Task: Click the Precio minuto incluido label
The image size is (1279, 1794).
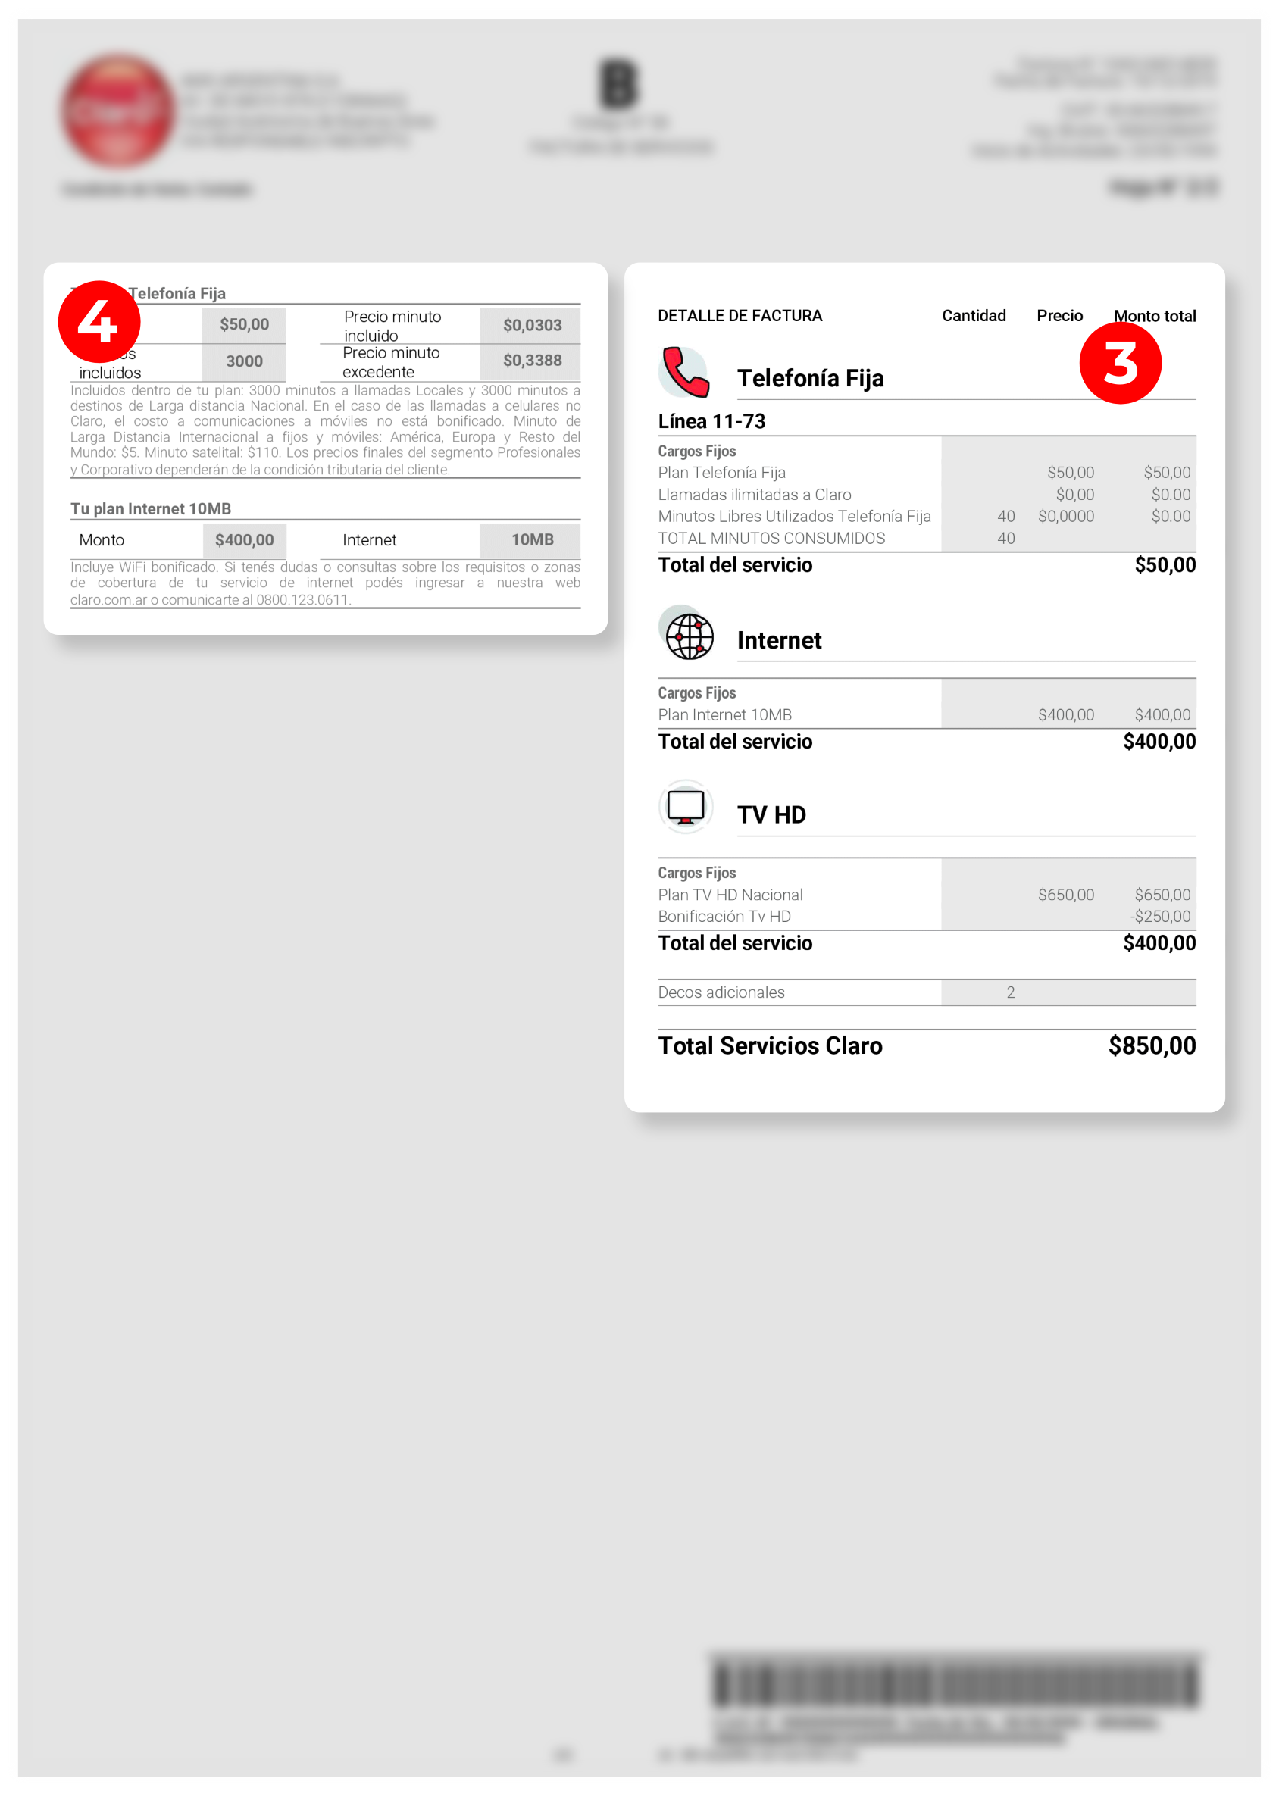Action: (x=392, y=326)
